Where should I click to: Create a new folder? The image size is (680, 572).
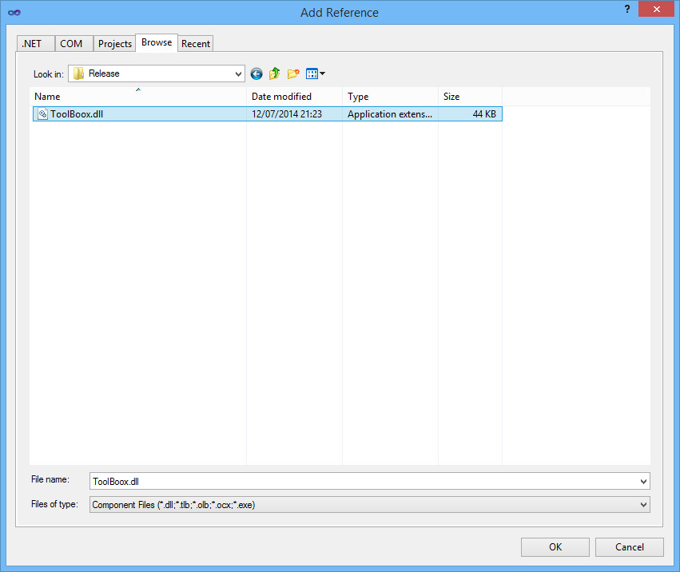click(293, 73)
